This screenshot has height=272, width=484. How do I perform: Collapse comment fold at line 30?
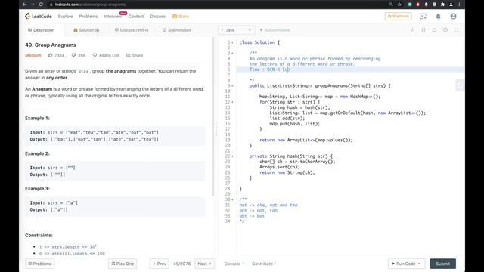(x=232, y=199)
